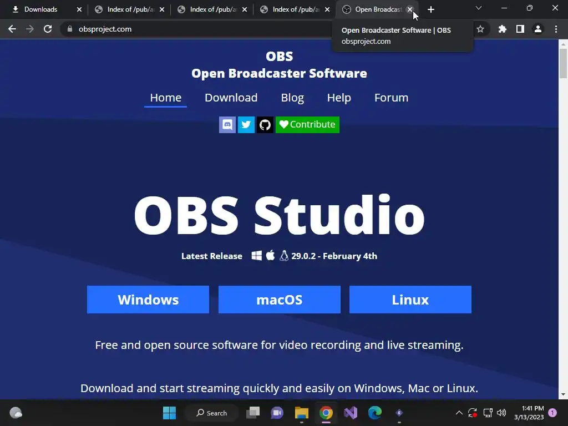
Task: Open the clock showing 1:41 PM
Action: (x=529, y=413)
